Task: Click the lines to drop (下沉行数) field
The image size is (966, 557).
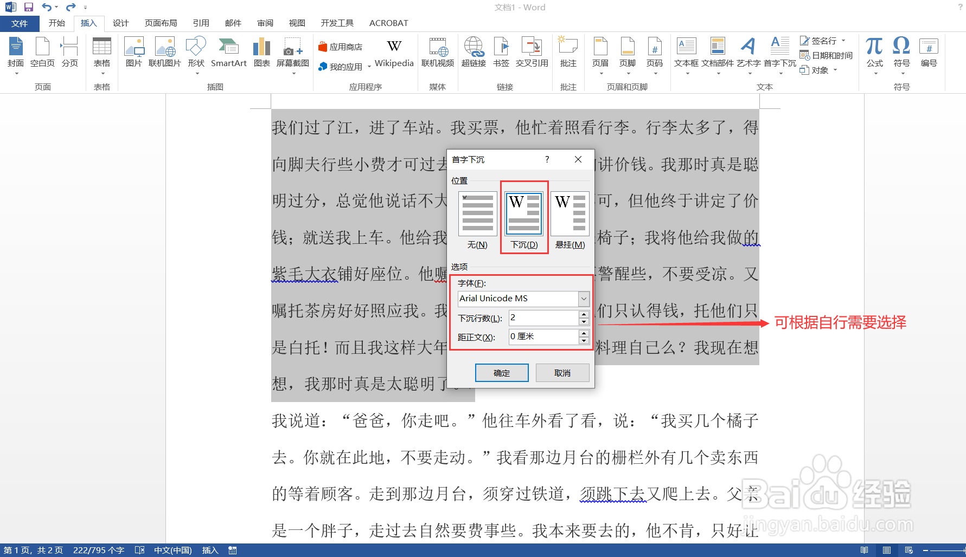Action: [544, 318]
